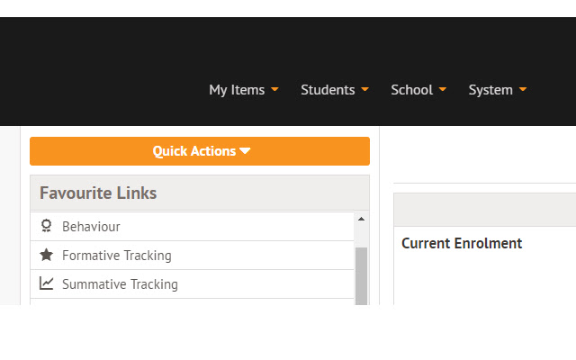Click the Favourite Links panel header
This screenshot has width=576, height=360.
point(200,193)
